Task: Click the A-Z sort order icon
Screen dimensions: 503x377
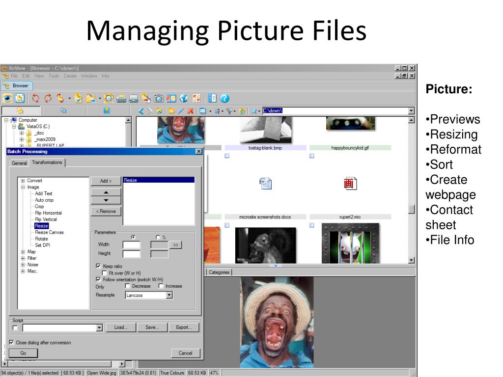Action: 218,111
